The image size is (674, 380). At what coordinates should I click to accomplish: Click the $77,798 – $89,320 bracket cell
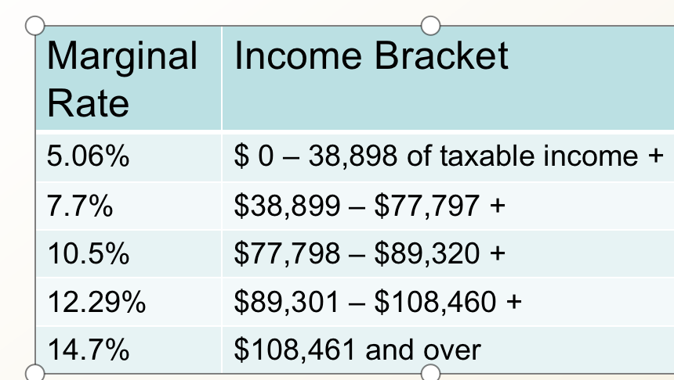[448, 254]
